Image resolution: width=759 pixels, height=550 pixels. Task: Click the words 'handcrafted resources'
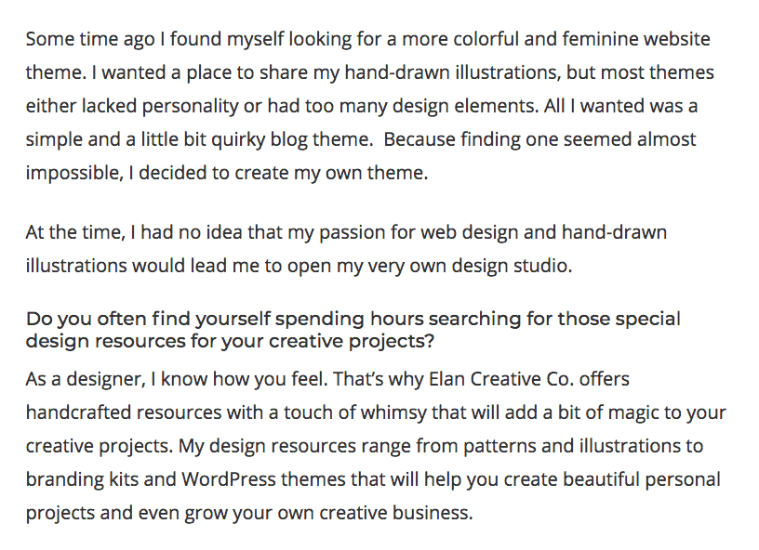pyautogui.click(x=124, y=412)
